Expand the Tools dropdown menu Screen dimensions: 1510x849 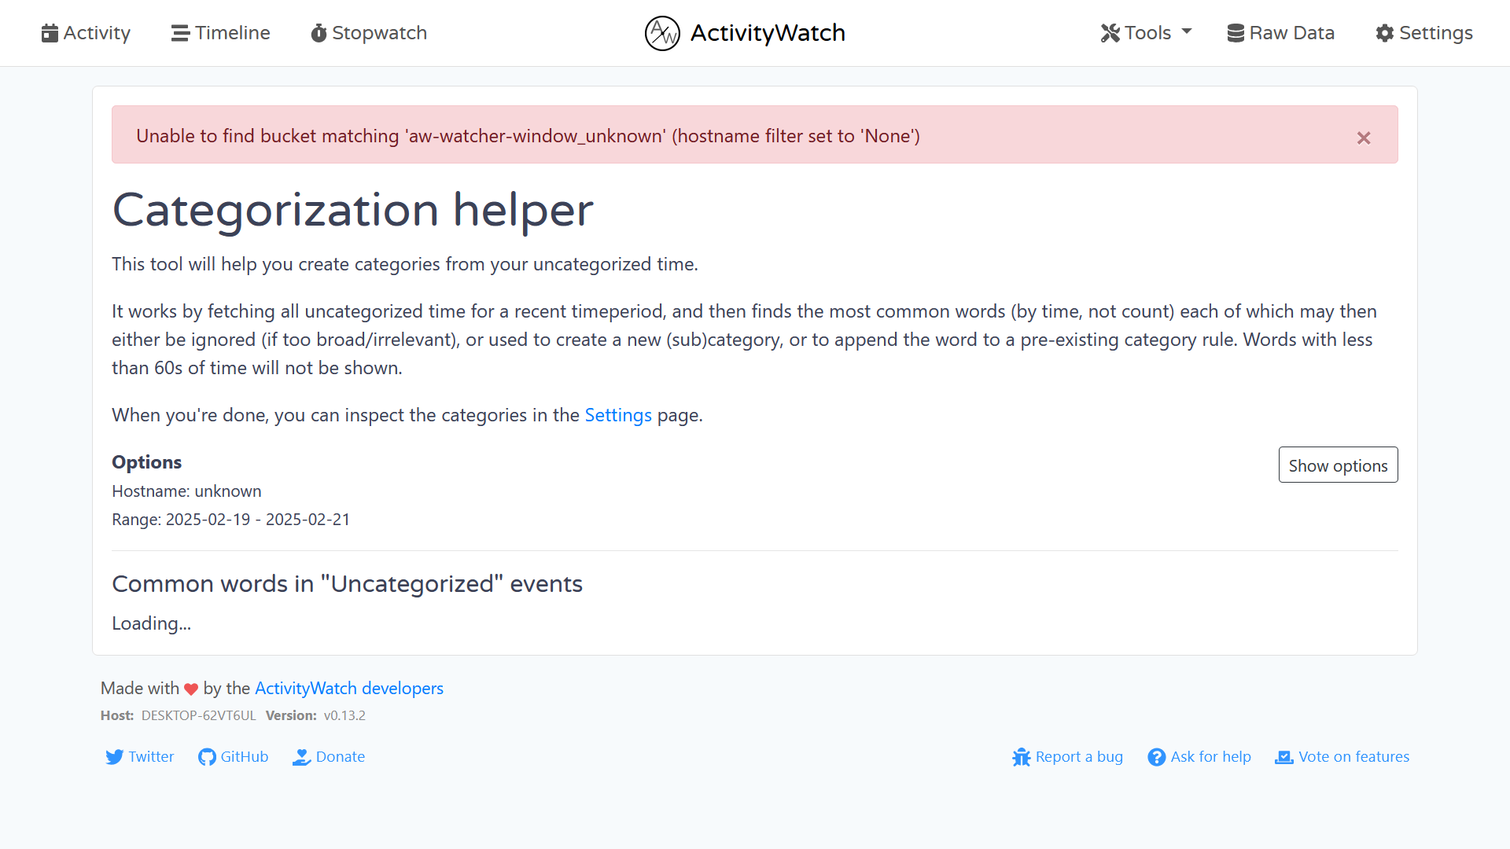(1147, 33)
